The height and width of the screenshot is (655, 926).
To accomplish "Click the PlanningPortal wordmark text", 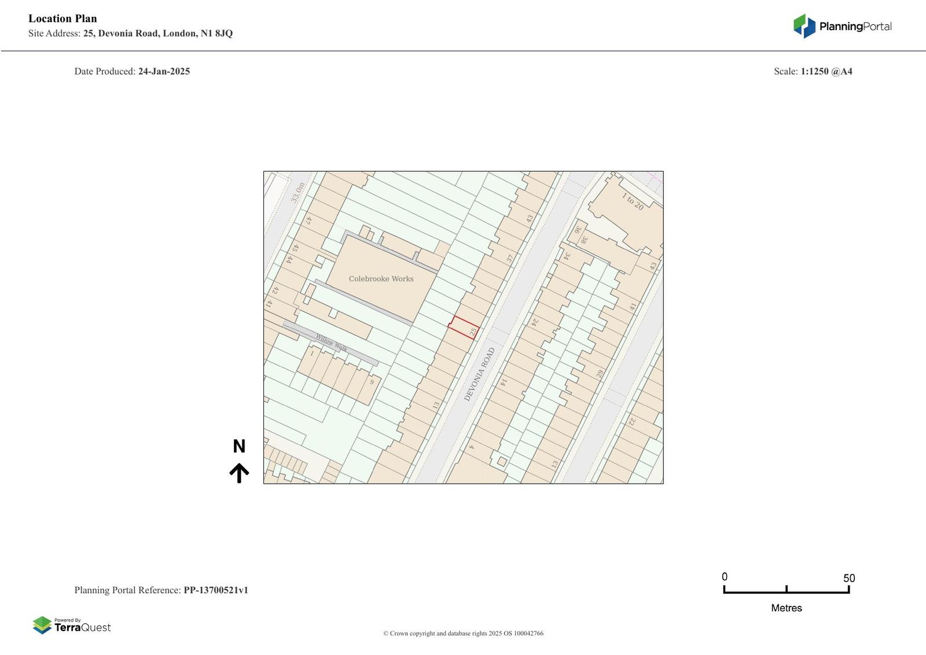I will click(x=855, y=27).
